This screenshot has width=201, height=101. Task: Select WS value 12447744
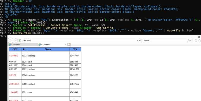[75, 56]
